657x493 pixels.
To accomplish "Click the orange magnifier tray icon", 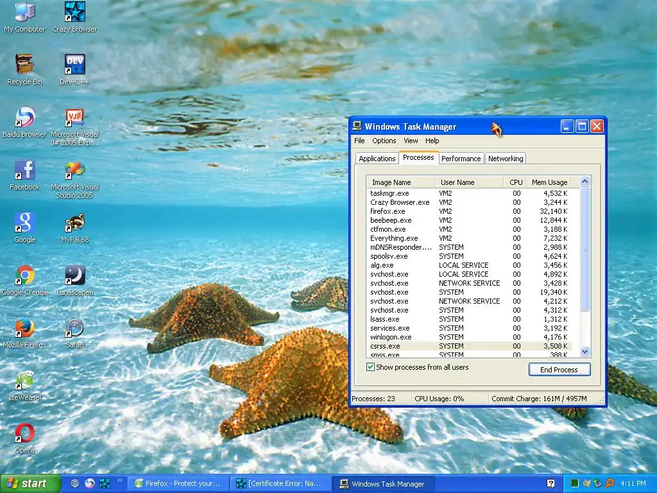I will (610, 483).
